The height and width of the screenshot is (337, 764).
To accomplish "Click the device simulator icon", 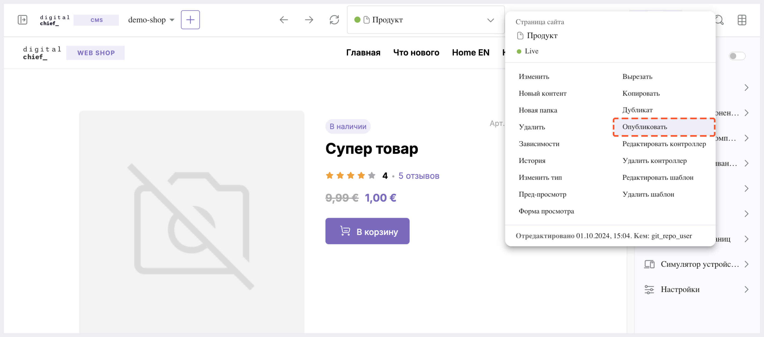I will [x=649, y=264].
